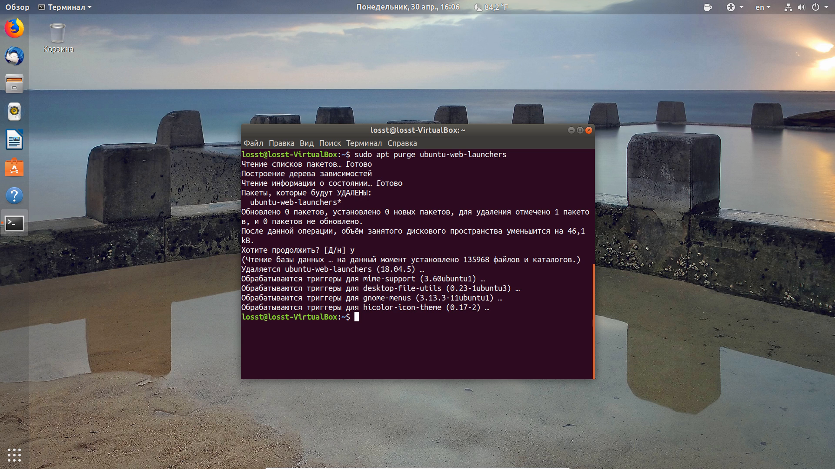Screen dimensions: 835x469
Task: Click the line 'Пакеты, которые будут УДАЛЕНЫ:'
Action: click(307, 193)
